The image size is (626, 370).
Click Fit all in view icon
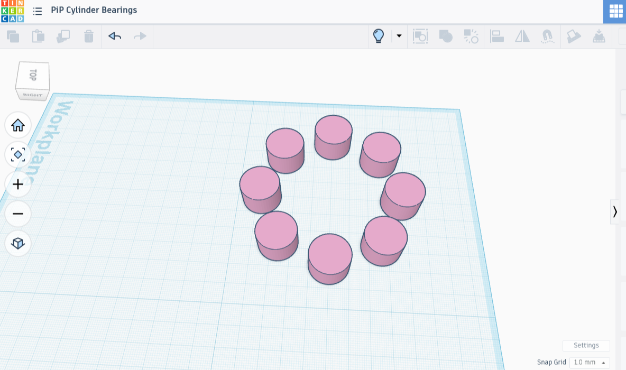(x=18, y=154)
